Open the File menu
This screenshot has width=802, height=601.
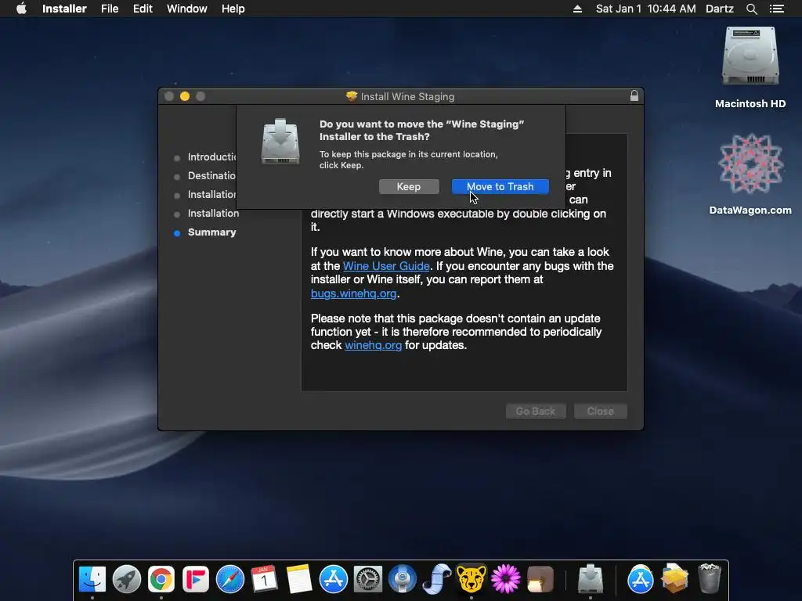point(110,9)
